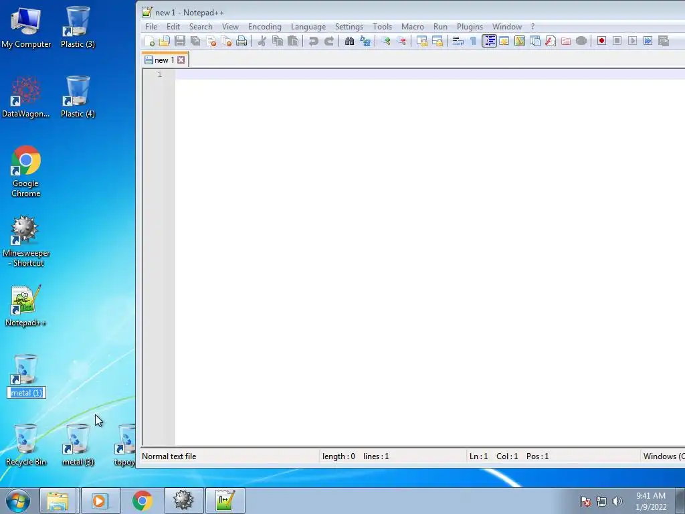Toggle the file Monitoring eye icon

coord(581,41)
